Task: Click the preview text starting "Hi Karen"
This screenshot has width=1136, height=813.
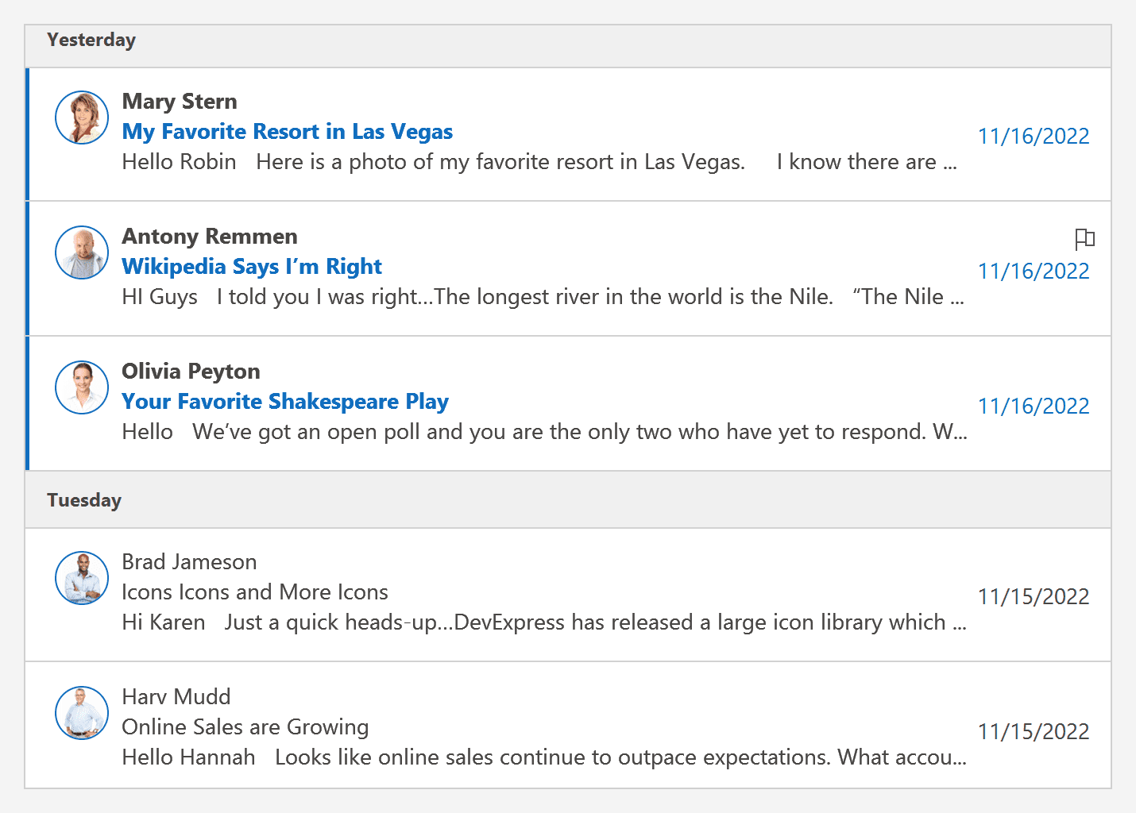Action: click(544, 622)
